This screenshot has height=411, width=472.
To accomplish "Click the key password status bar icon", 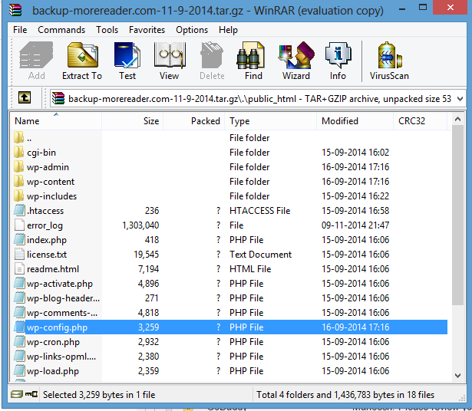I will coord(31,394).
